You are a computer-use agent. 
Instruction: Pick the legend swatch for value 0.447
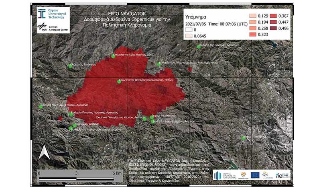[273, 22]
